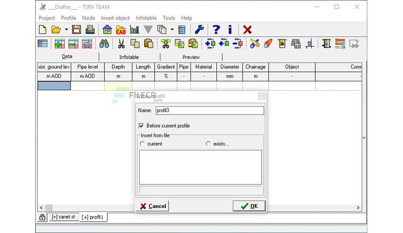Switch to the Preview tab
403x233 pixels.
tap(191, 57)
